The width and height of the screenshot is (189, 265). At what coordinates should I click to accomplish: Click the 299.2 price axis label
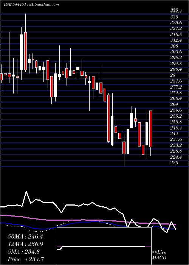[176, 58]
